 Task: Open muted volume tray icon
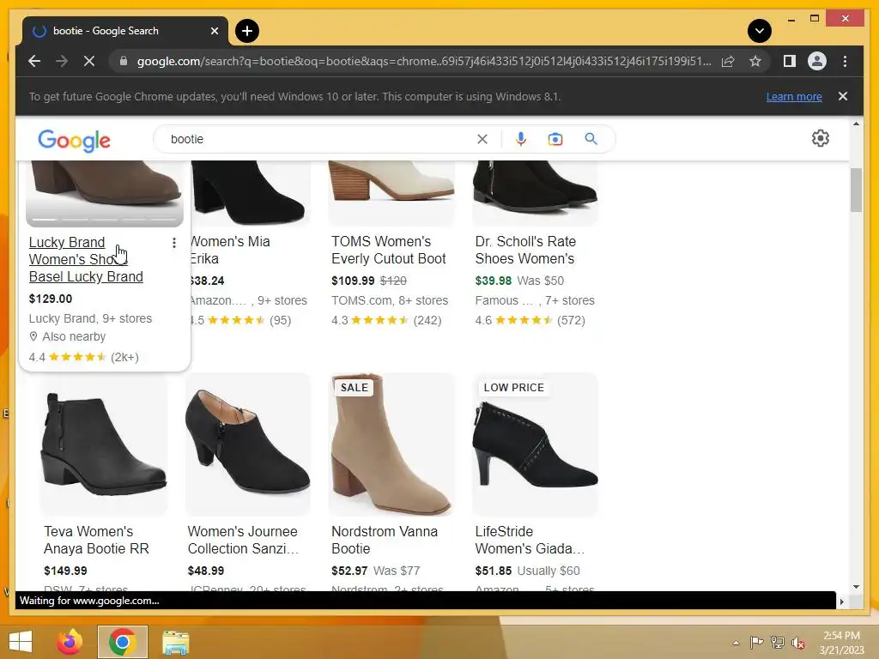798,642
